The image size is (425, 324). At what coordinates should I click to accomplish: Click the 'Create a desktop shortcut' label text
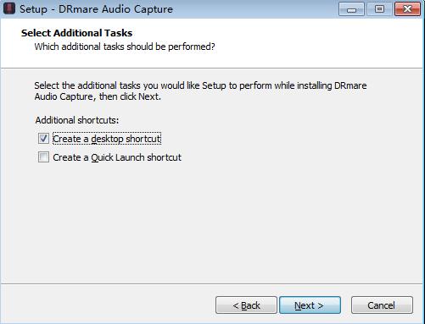[x=107, y=139]
